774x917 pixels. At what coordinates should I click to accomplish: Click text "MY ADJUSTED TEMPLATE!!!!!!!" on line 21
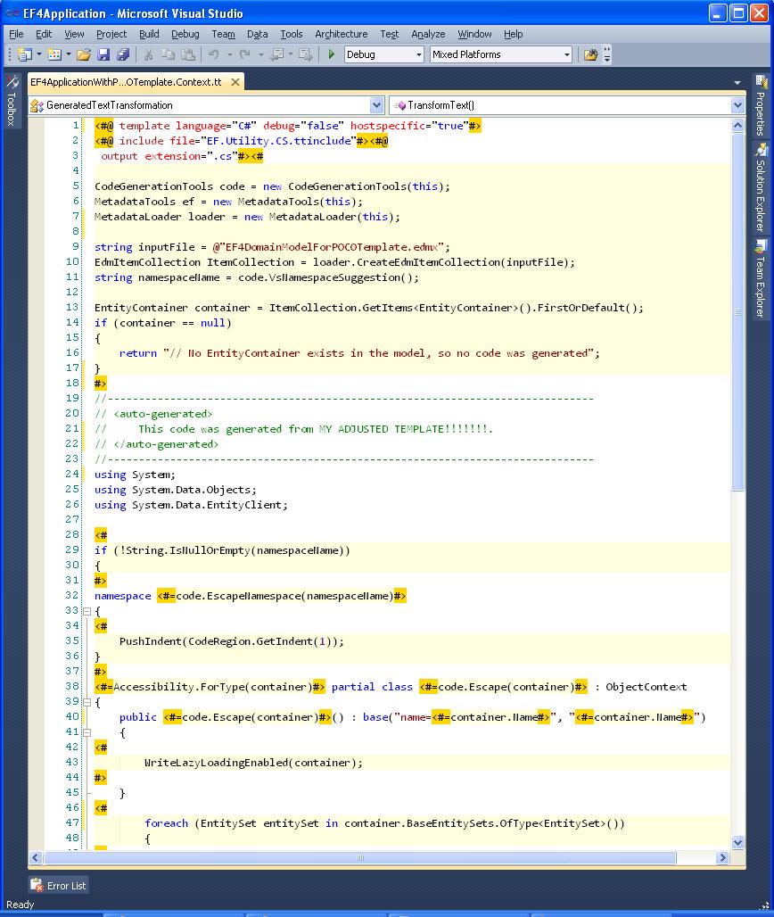pos(405,429)
